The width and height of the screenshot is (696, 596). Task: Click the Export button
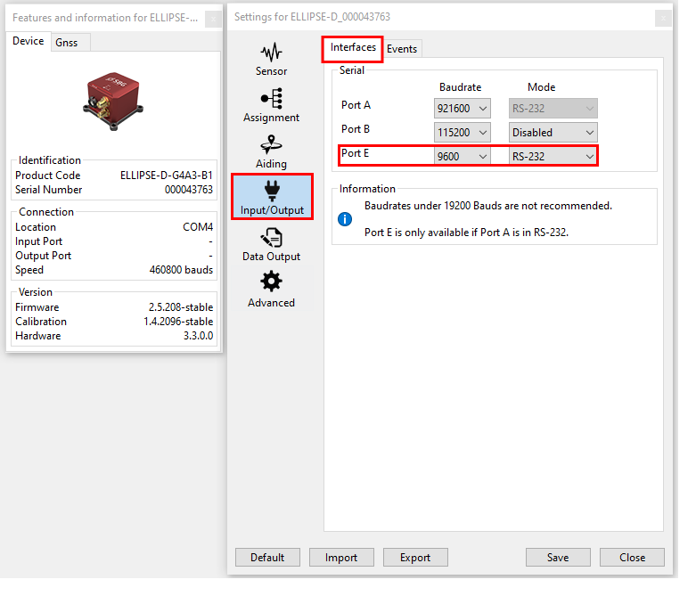click(x=415, y=558)
